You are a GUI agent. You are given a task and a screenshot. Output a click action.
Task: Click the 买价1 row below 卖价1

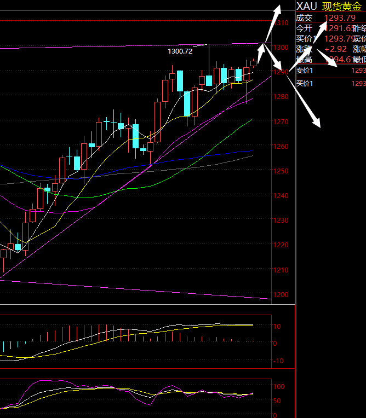coord(331,84)
